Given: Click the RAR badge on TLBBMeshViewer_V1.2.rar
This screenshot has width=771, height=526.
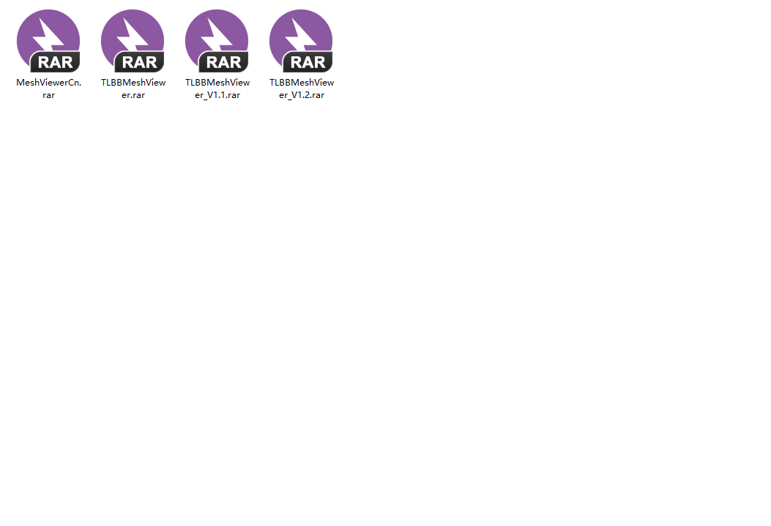Looking at the screenshot, I should coord(308,62).
